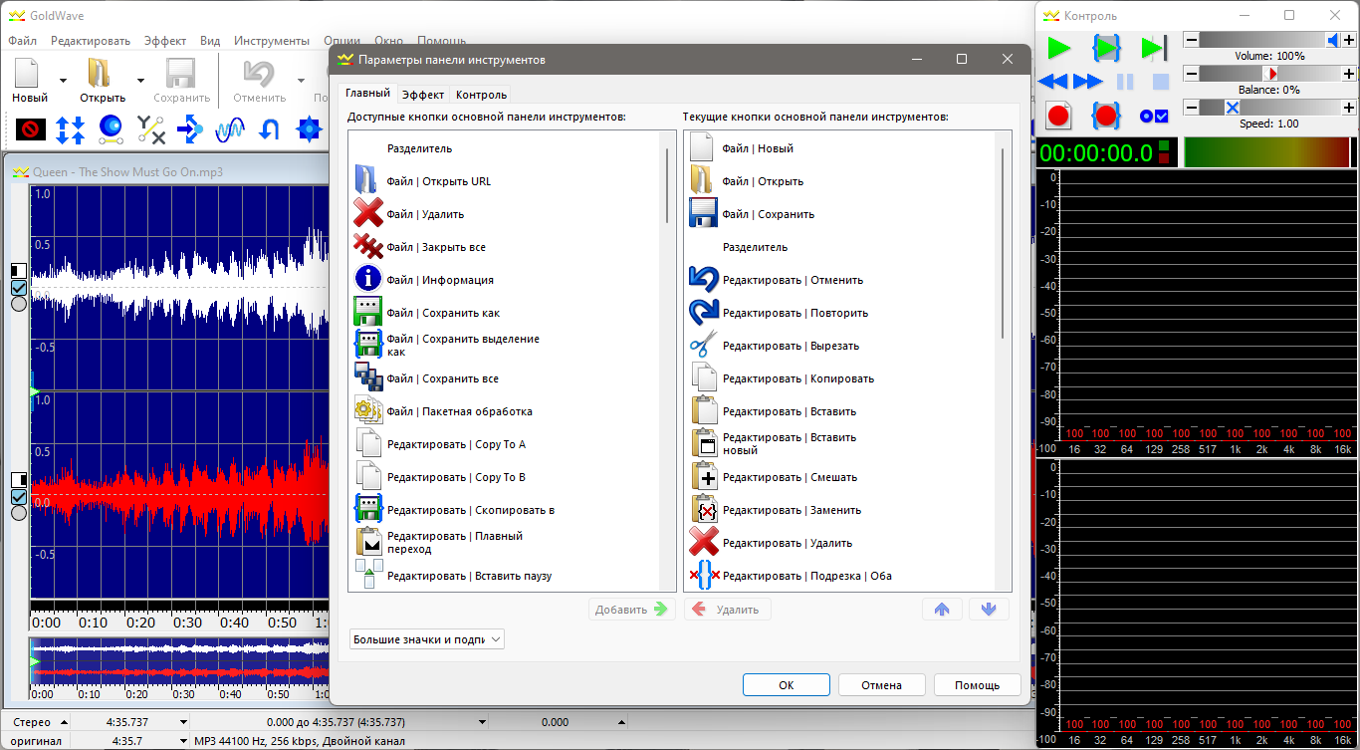Viewport: 1360px width, 750px height.
Task: Open the dropdown arrow next to Новый
Action: point(63,81)
